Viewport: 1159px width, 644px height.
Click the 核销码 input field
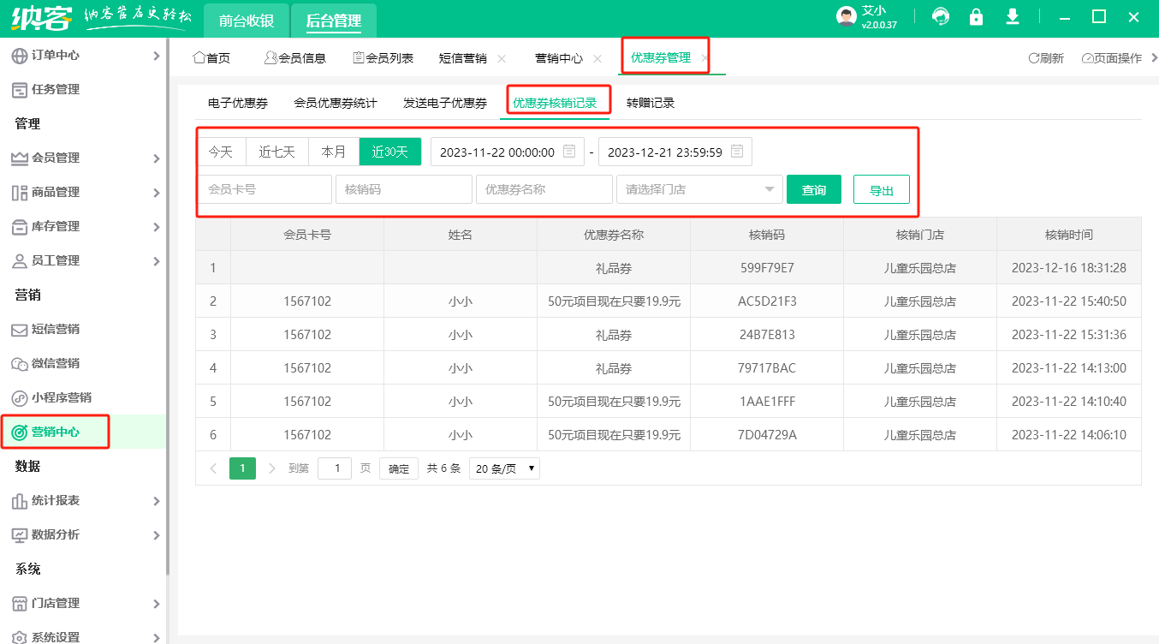click(404, 189)
